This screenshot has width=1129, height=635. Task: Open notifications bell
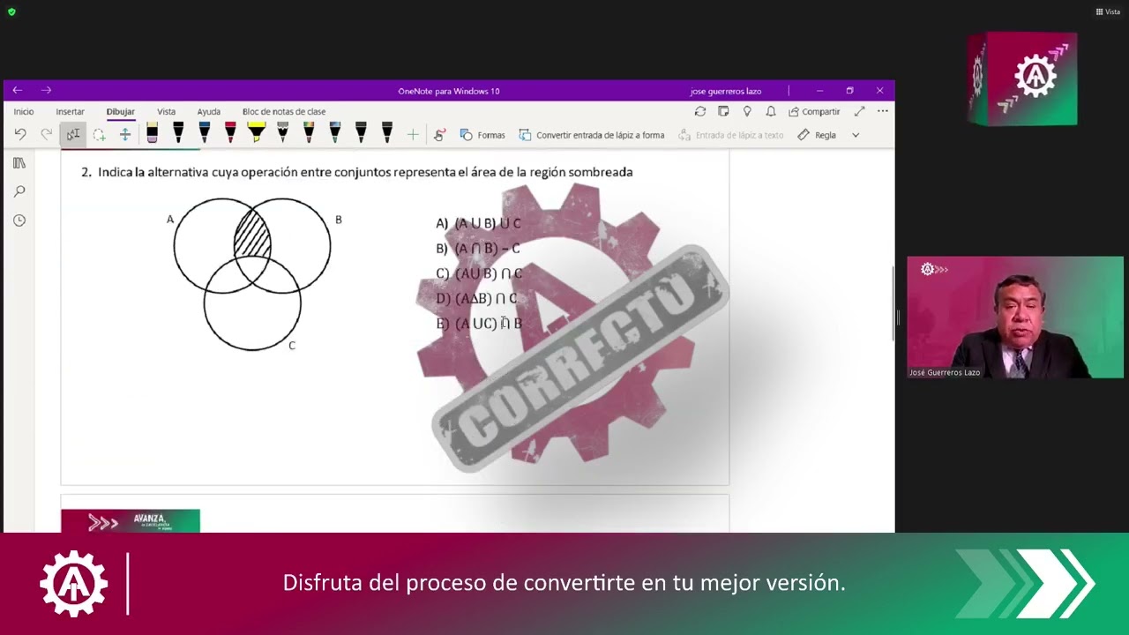pyautogui.click(x=771, y=111)
